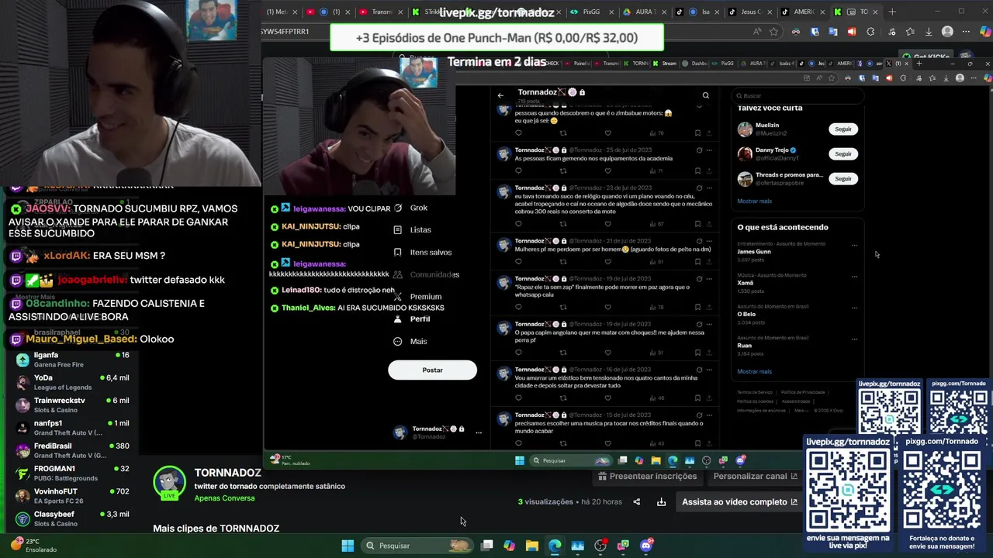This screenshot has height=558, width=993.
Task: Expand the Mais menu in X sidebar
Action: pyautogui.click(x=410, y=341)
